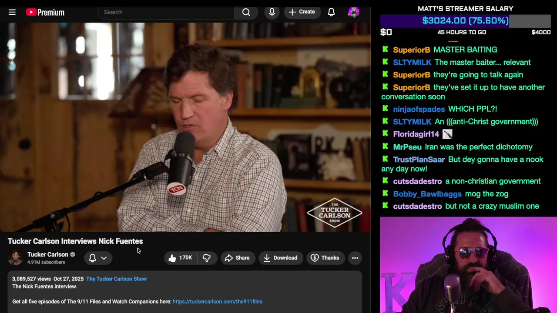The height and width of the screenshot is (313, 557).
Task: Click 'The Nick Fuentes interview.' description line
Action: (44, 286)
